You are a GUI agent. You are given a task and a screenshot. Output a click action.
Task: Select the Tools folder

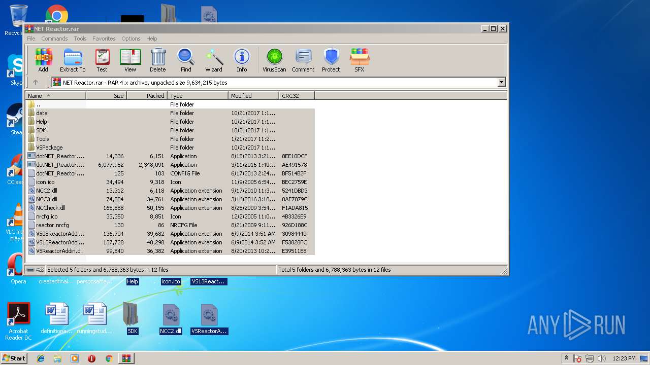(170, 139)
